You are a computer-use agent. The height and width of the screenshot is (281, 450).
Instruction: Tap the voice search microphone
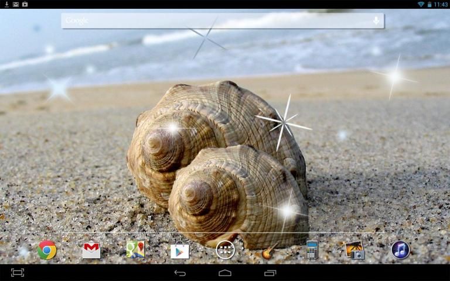point(376,20)
